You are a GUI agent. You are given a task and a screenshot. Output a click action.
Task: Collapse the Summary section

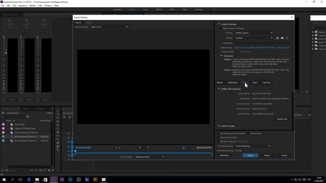tap(222, 56)
